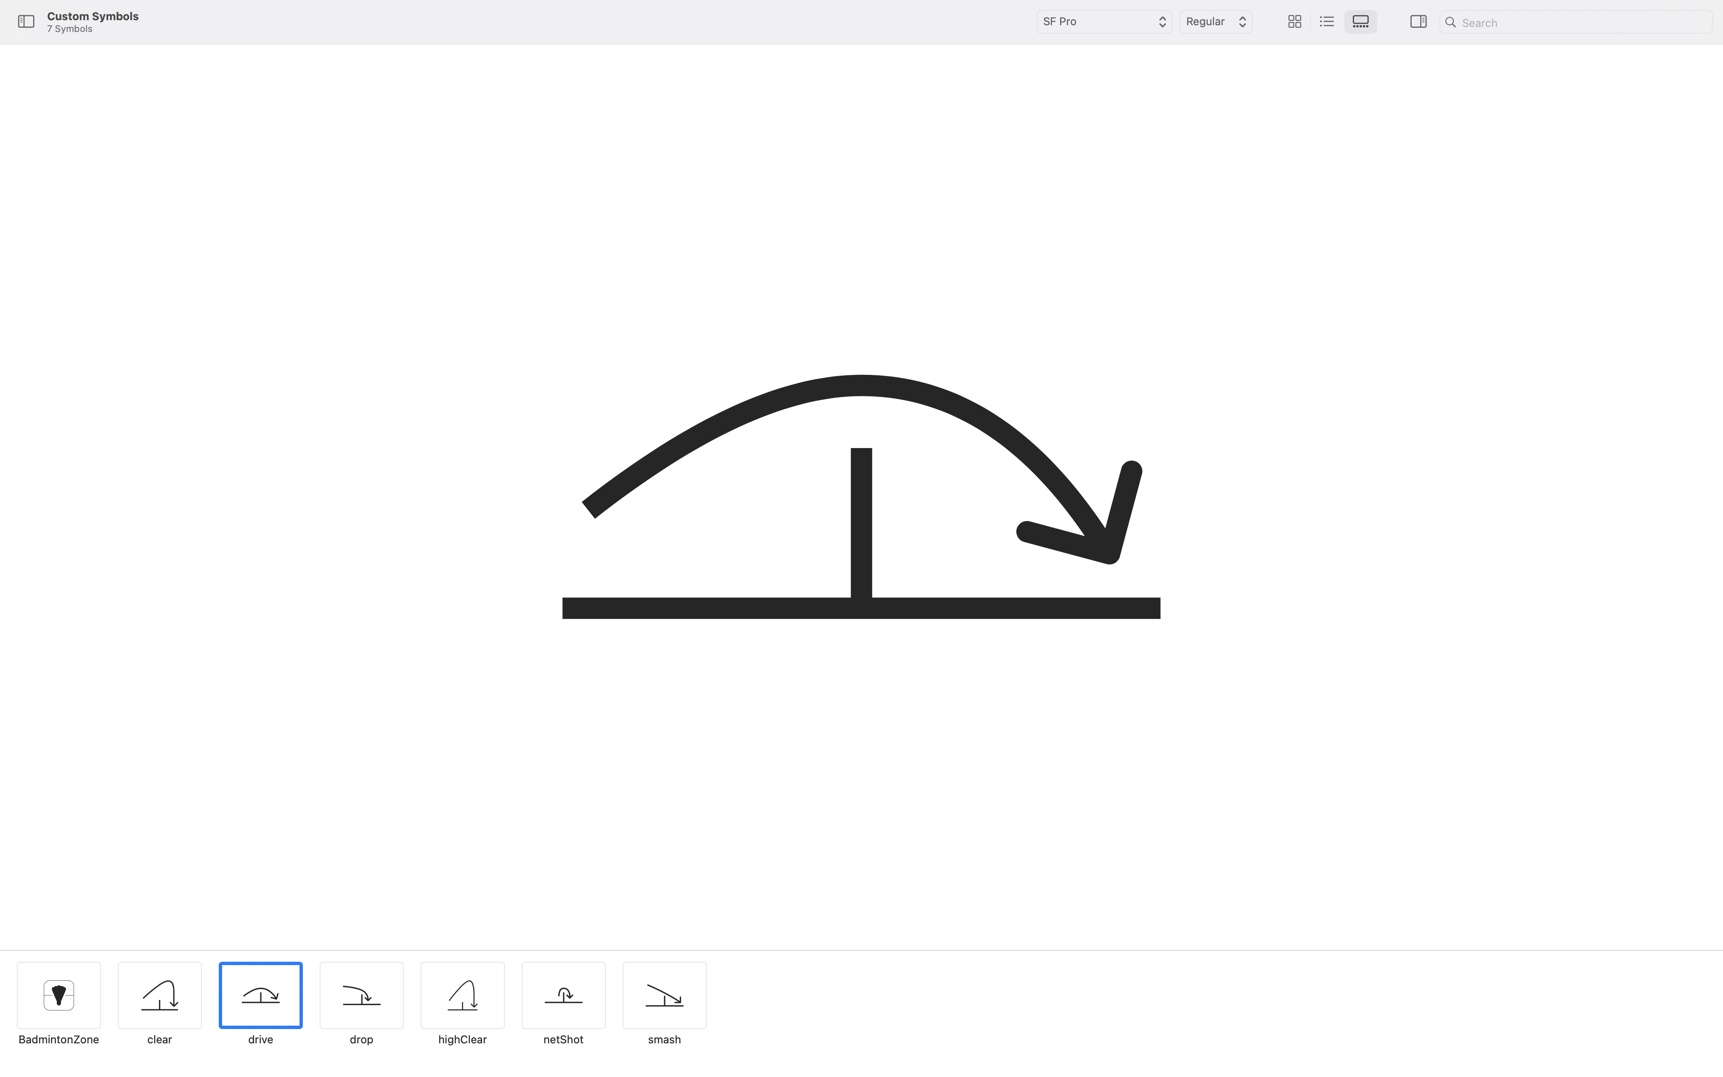The width and height of the screenshot is (1723, 1077).
Task: Select the drive symbol thumbnail
Action: (x=260, y=995)
